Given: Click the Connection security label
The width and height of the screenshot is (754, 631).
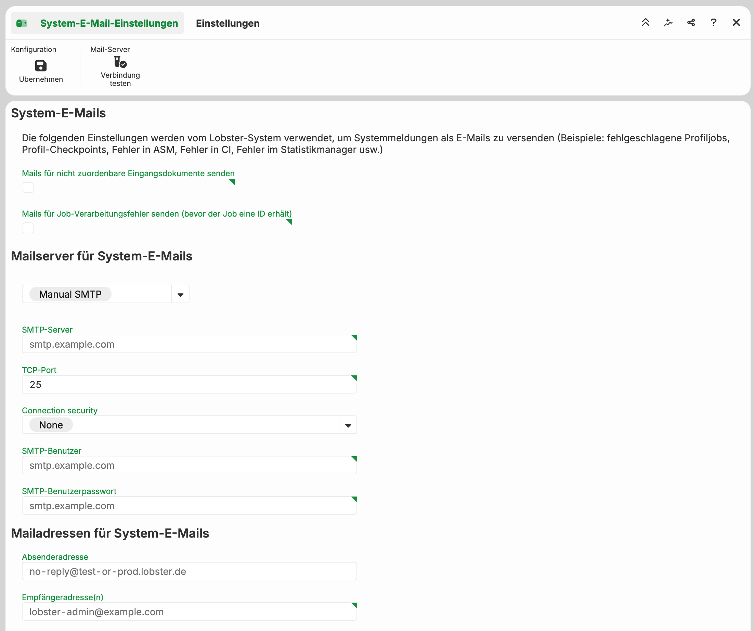Looking at the screenshot, I should pyautogui.click(x=60, y=410).
